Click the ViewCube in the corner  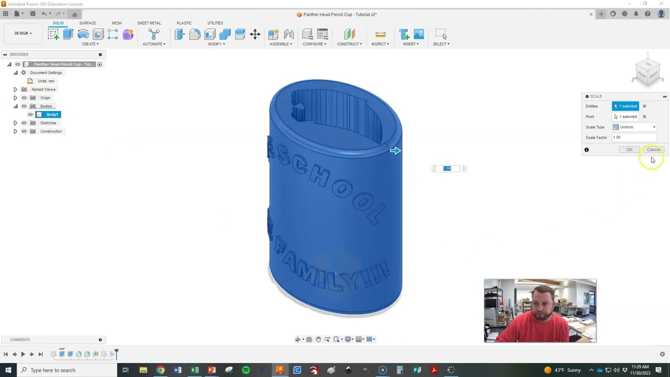click(647, 72)
